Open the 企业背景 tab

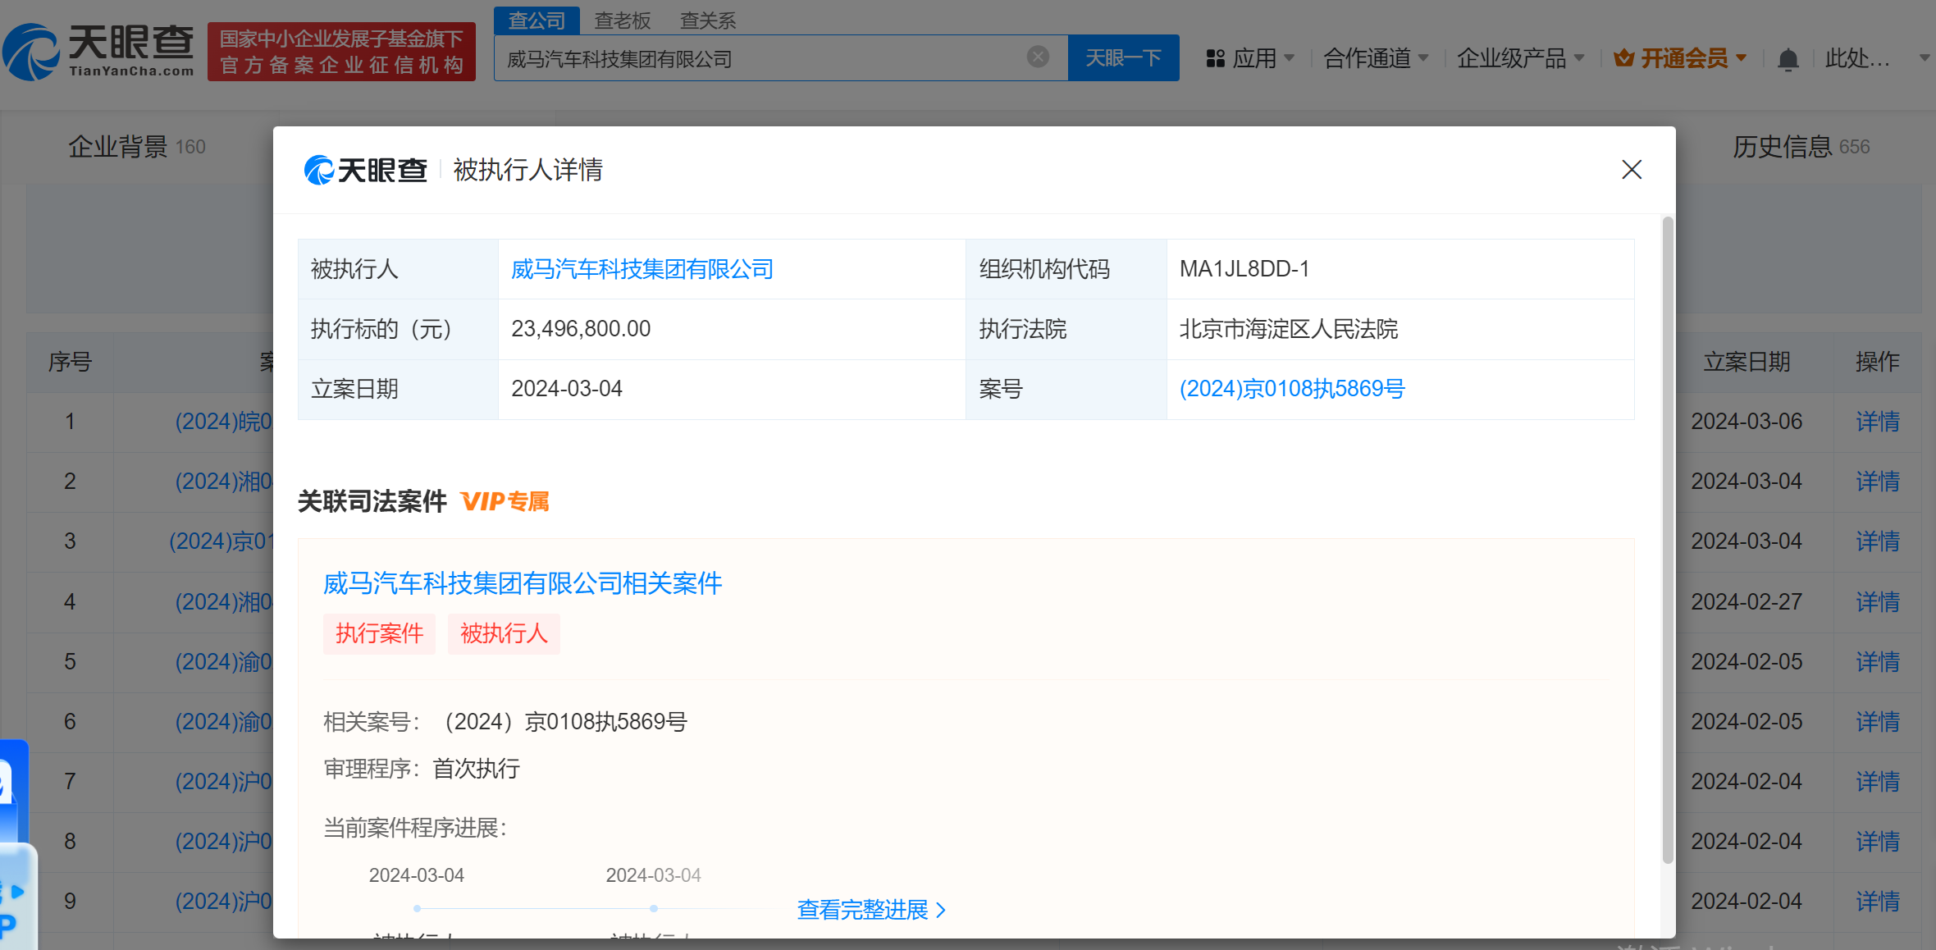pos(136,147)
